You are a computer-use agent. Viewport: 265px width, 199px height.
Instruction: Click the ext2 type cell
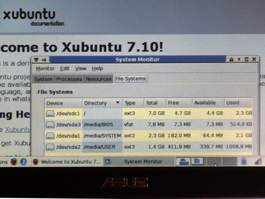(130, 136)
